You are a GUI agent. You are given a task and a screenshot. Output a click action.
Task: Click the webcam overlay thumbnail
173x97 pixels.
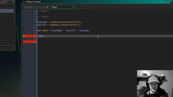pyautogui.click(x=155, y=84)
